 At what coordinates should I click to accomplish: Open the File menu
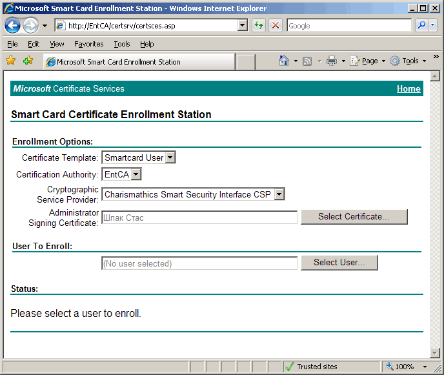coord(12,44)
